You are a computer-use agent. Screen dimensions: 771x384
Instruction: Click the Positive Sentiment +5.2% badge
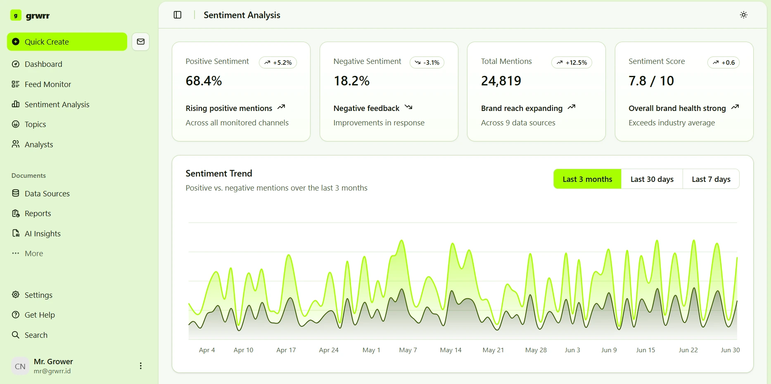(x=278, y=63)
